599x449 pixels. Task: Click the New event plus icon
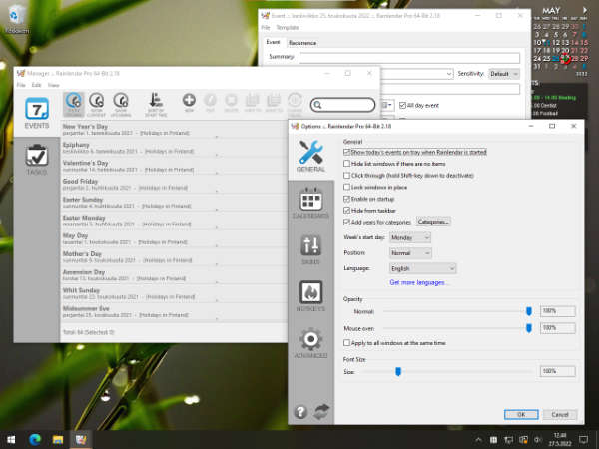point(189,102)
